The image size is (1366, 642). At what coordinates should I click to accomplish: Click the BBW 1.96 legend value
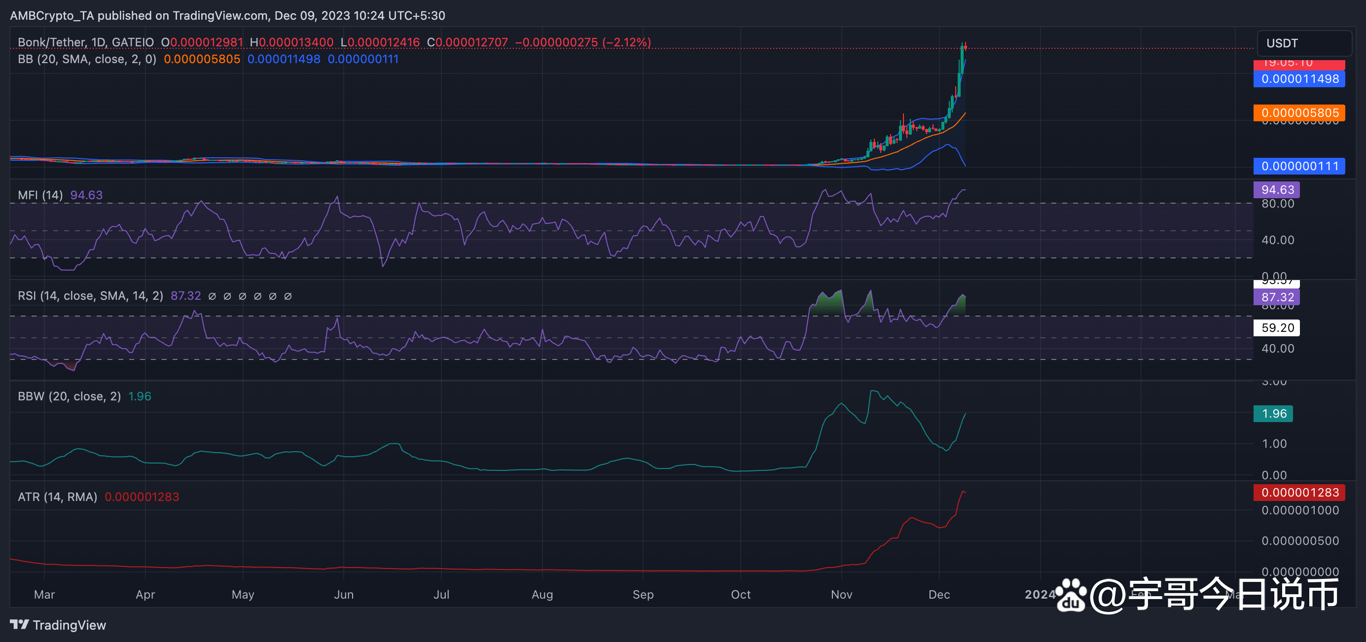click(x=140, y=396)
